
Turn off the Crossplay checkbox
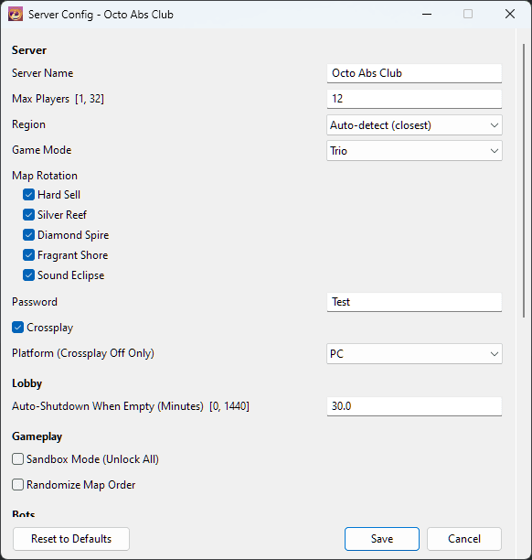(18, 328)
